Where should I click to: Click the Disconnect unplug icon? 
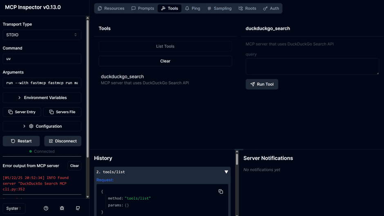[51, 141]
